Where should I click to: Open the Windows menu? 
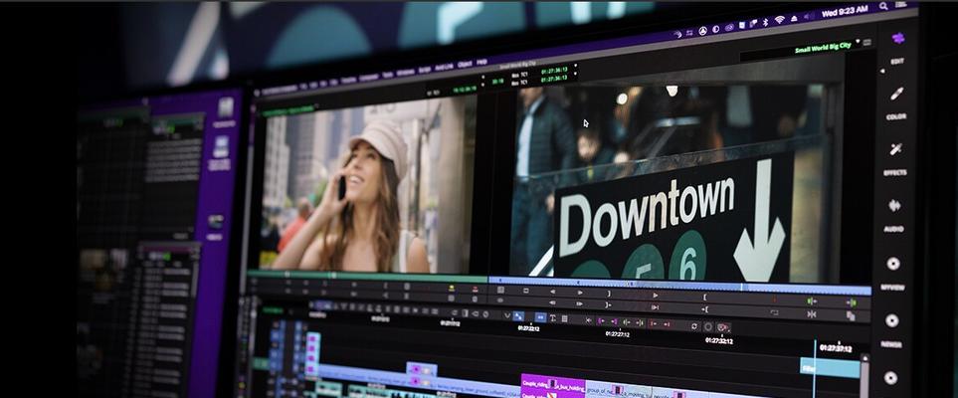coord(405,72)
